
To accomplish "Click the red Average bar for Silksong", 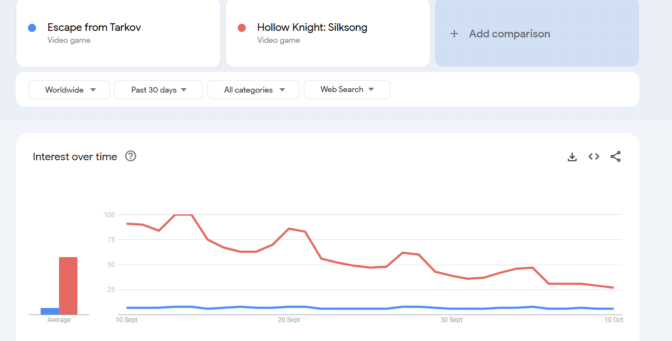I will (x=68, y=286).
